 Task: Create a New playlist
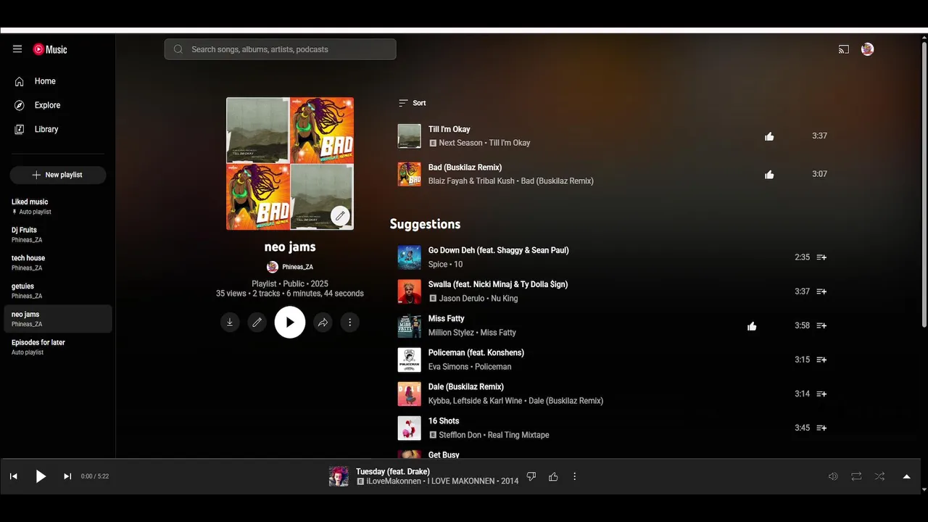tap(58, 175)
